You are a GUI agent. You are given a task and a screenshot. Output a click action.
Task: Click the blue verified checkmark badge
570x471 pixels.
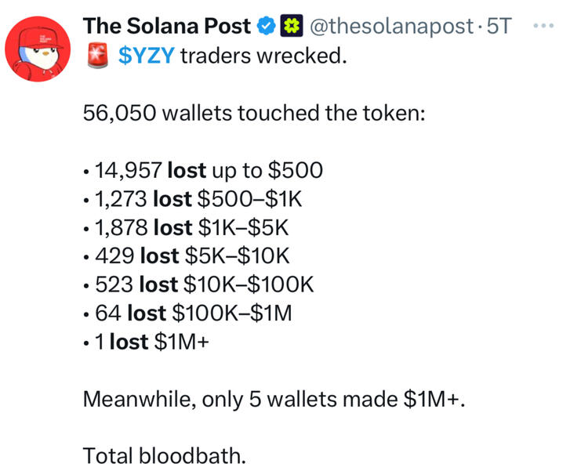click(x=267, y=27)
